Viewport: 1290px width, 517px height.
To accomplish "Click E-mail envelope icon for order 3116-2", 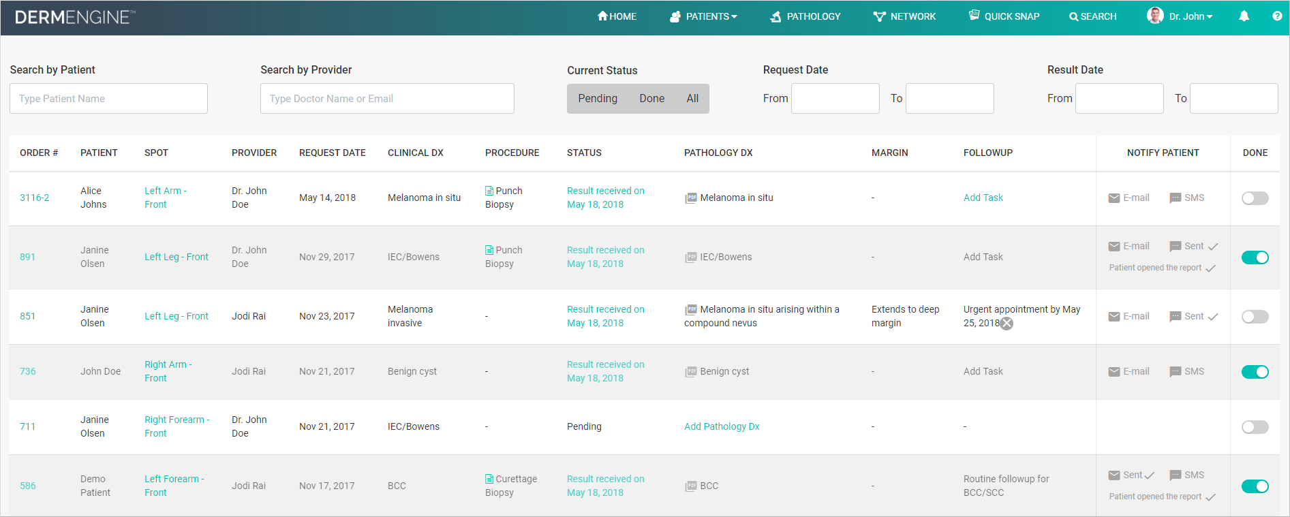I will 1114,198.
